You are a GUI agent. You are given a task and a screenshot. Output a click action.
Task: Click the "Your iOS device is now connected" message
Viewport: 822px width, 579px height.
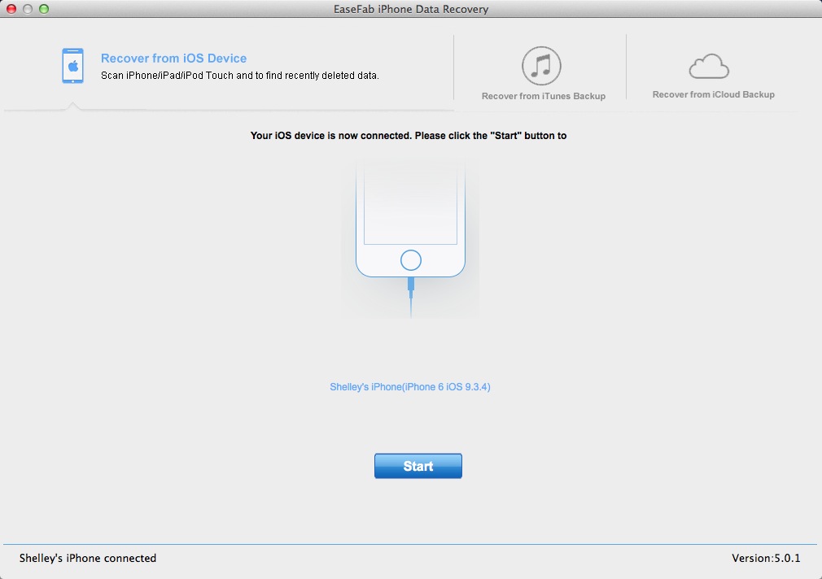point(409,136)
